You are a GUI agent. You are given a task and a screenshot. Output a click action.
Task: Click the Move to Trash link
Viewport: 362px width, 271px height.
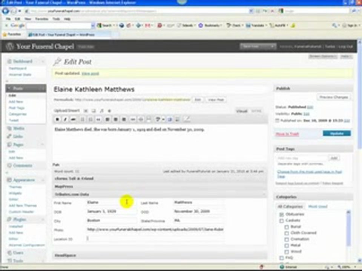point(287,134)
